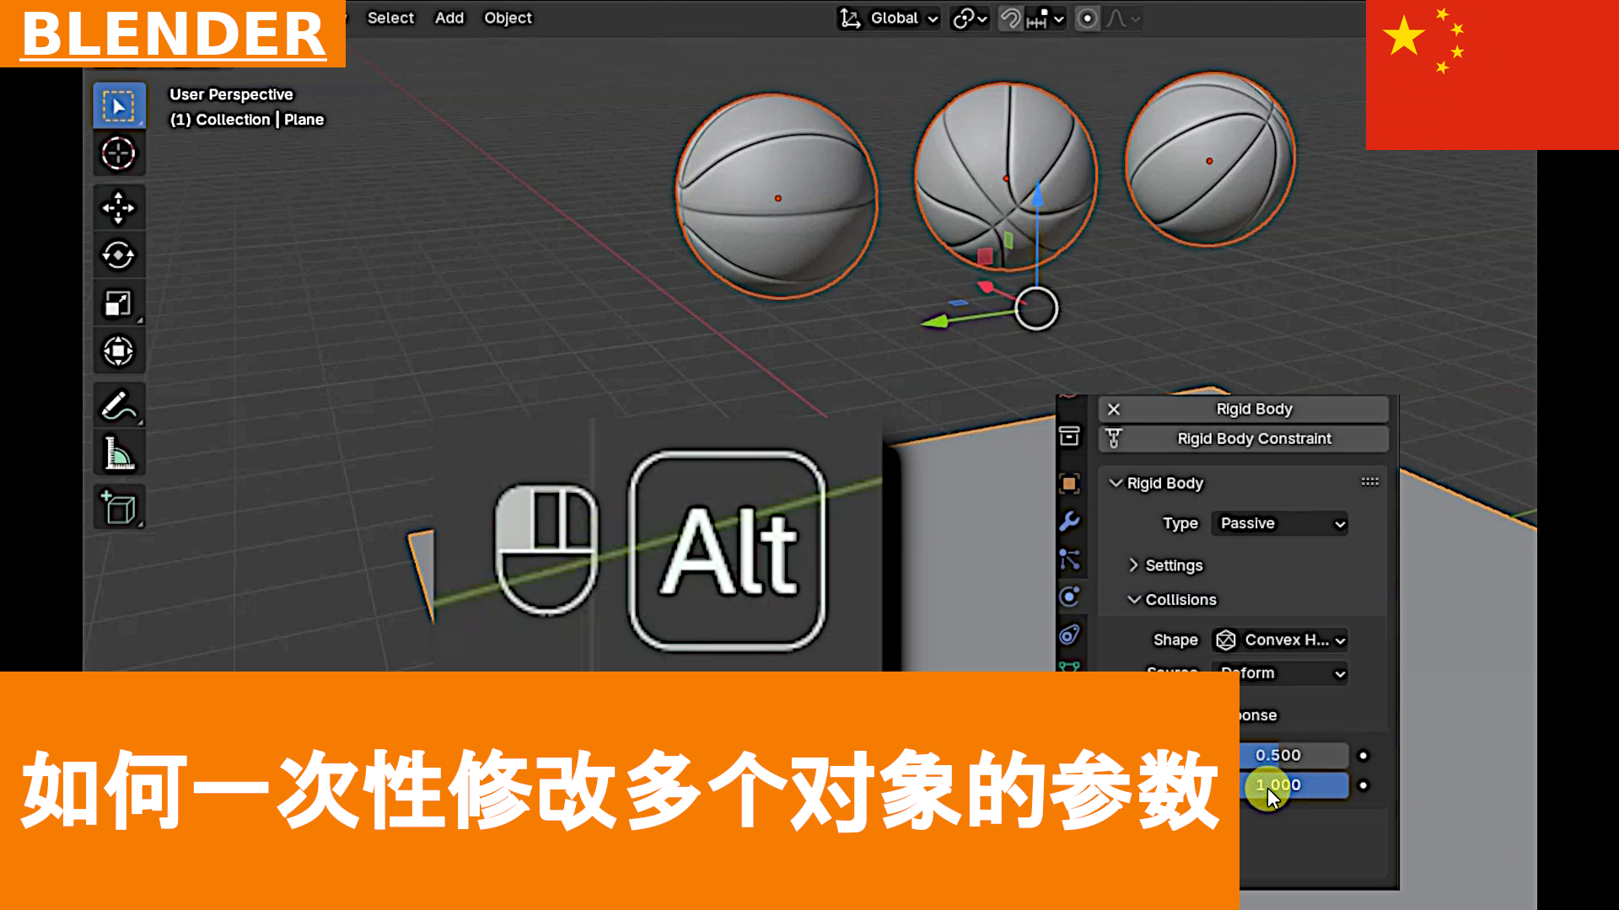Open the Object menu
1619x910 pixels.
[x=508, y=18]
